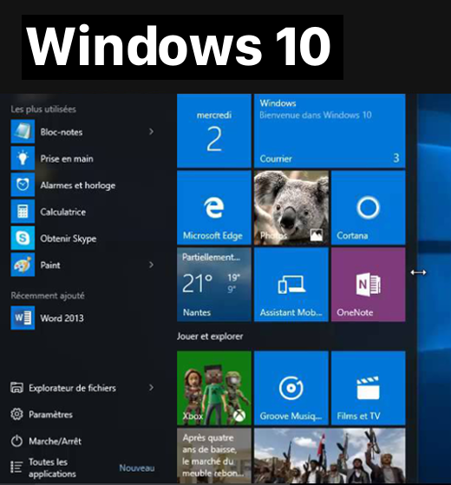Viewport: 451px width, 485px height.
Task: Choose Calculatrice from most used list
Action: (x=63, y=212)
